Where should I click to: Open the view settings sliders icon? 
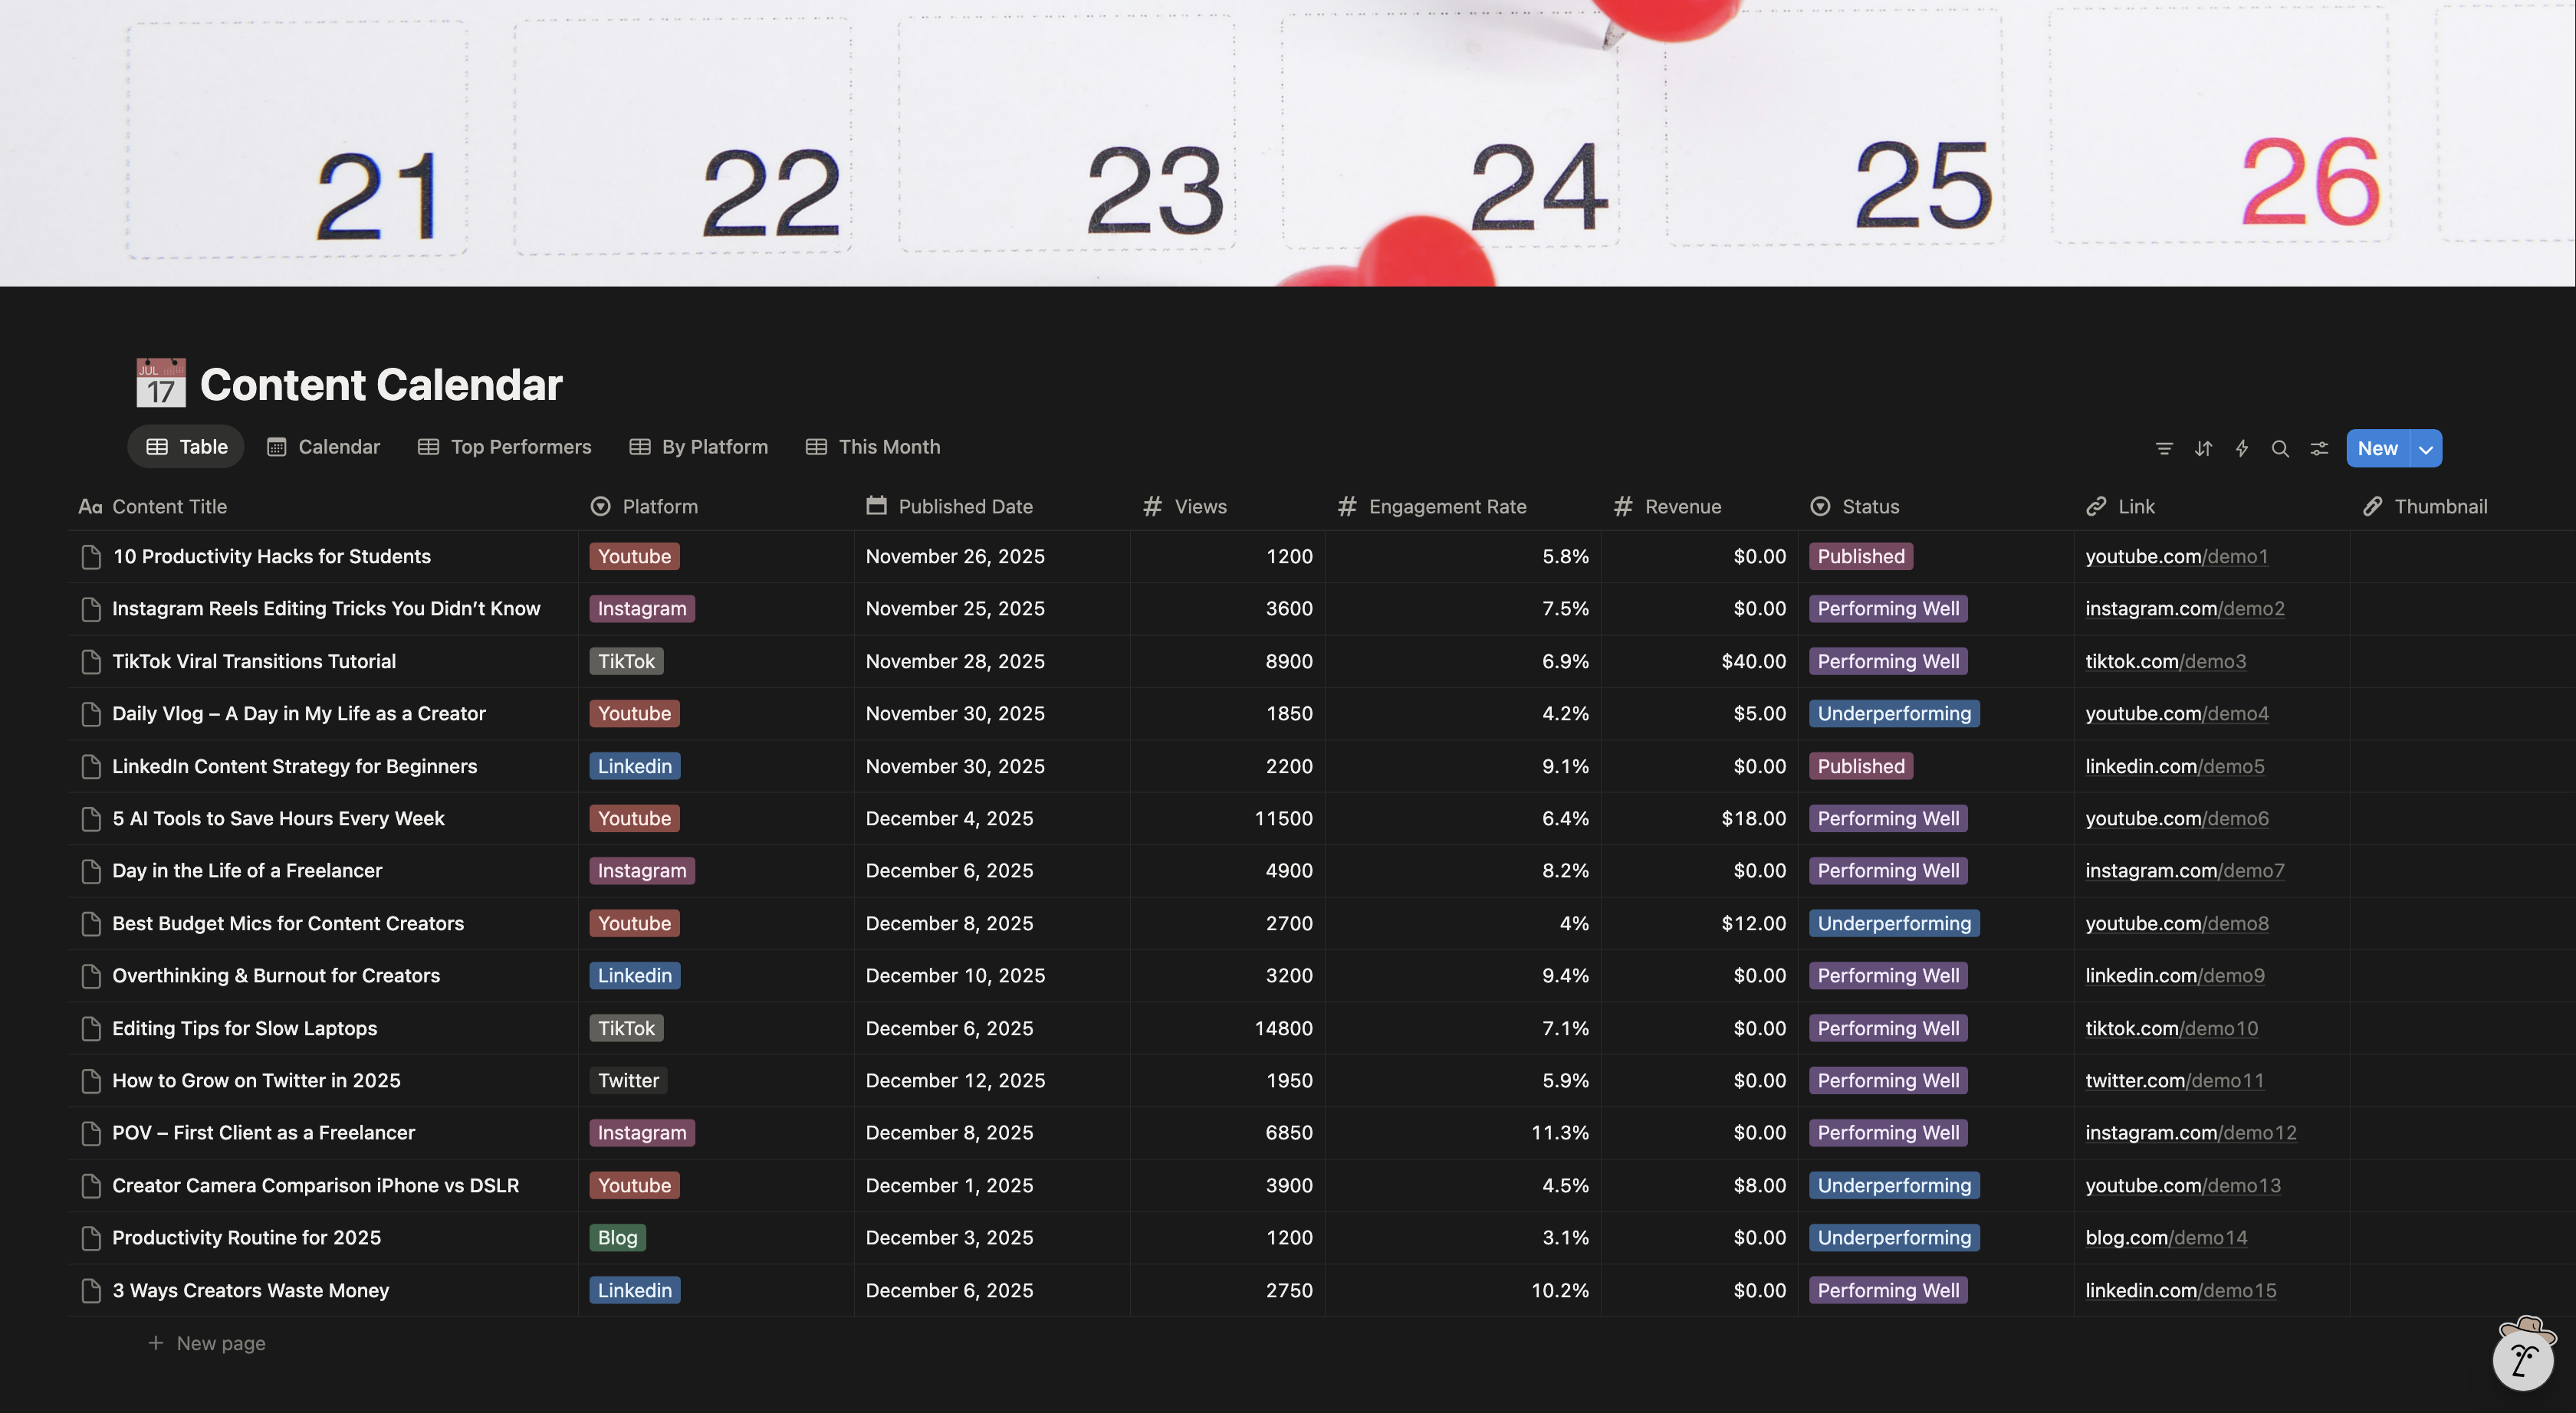[x=2319, y=449]
